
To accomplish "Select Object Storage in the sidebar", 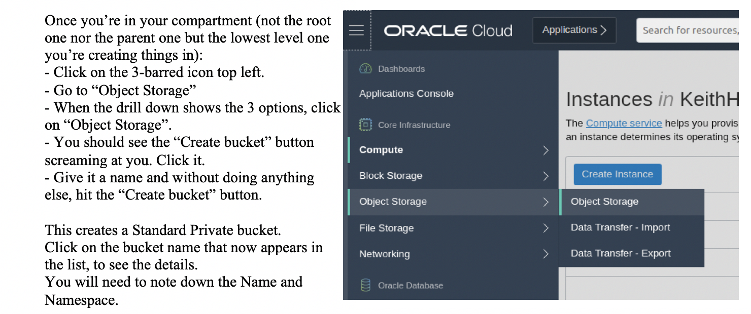I will pyautogui.click(x=393, y=202).
